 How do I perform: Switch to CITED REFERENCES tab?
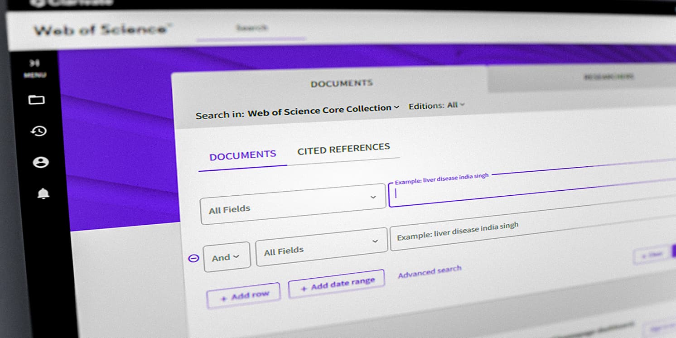343,149
